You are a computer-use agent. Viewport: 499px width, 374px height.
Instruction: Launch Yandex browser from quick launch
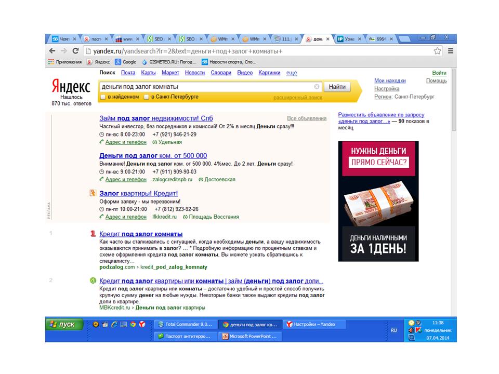click(142, 324)
